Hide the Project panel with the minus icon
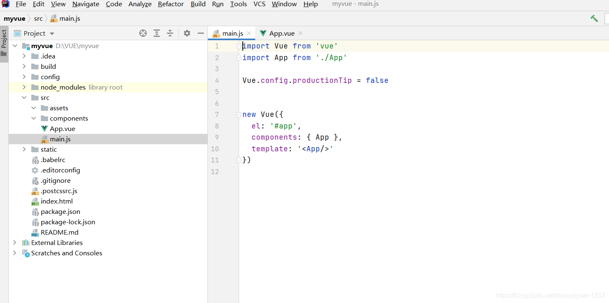Viewport: 609px width, 303px height. [201, 33]
